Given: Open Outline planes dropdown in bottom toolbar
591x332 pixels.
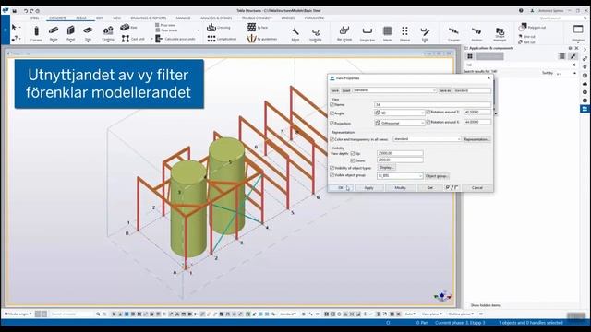Looking at the screenshot, I should (461, 314).
